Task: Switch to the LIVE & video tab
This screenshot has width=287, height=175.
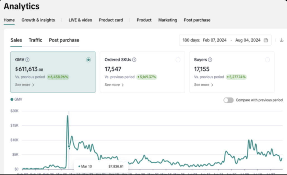Action: point(80,20)
